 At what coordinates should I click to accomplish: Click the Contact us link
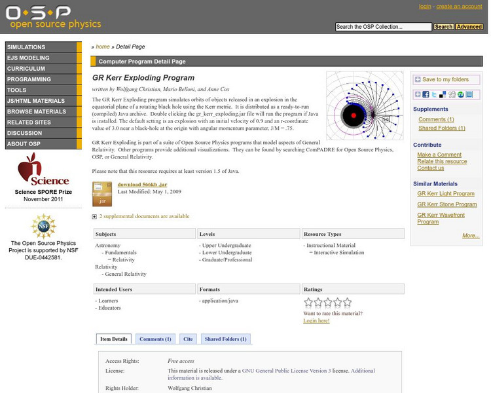430,168
